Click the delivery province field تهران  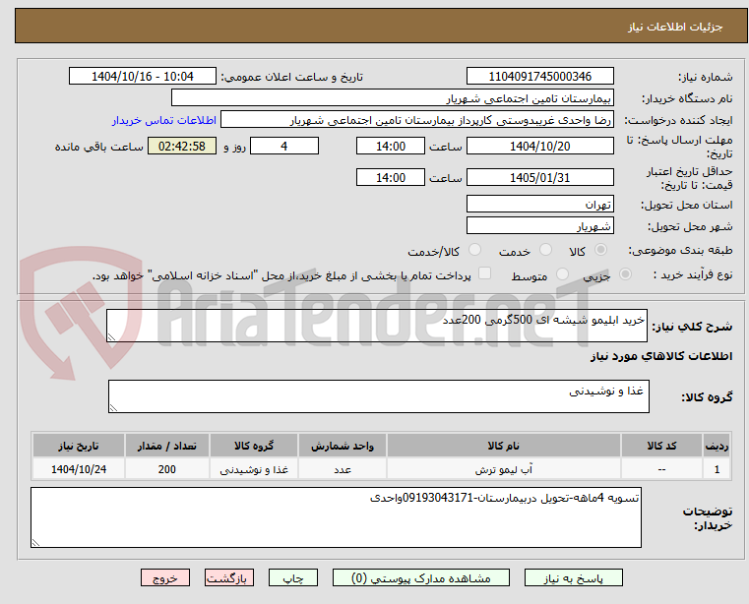tap(539, 204)
